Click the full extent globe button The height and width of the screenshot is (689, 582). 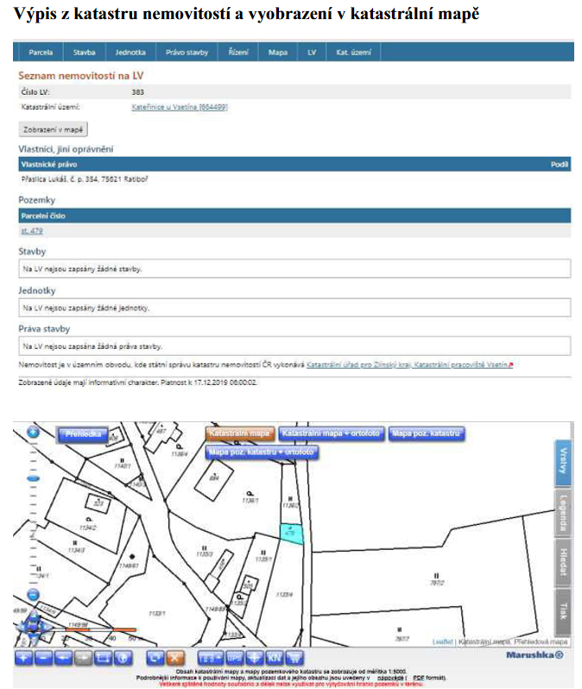[123, 658]
